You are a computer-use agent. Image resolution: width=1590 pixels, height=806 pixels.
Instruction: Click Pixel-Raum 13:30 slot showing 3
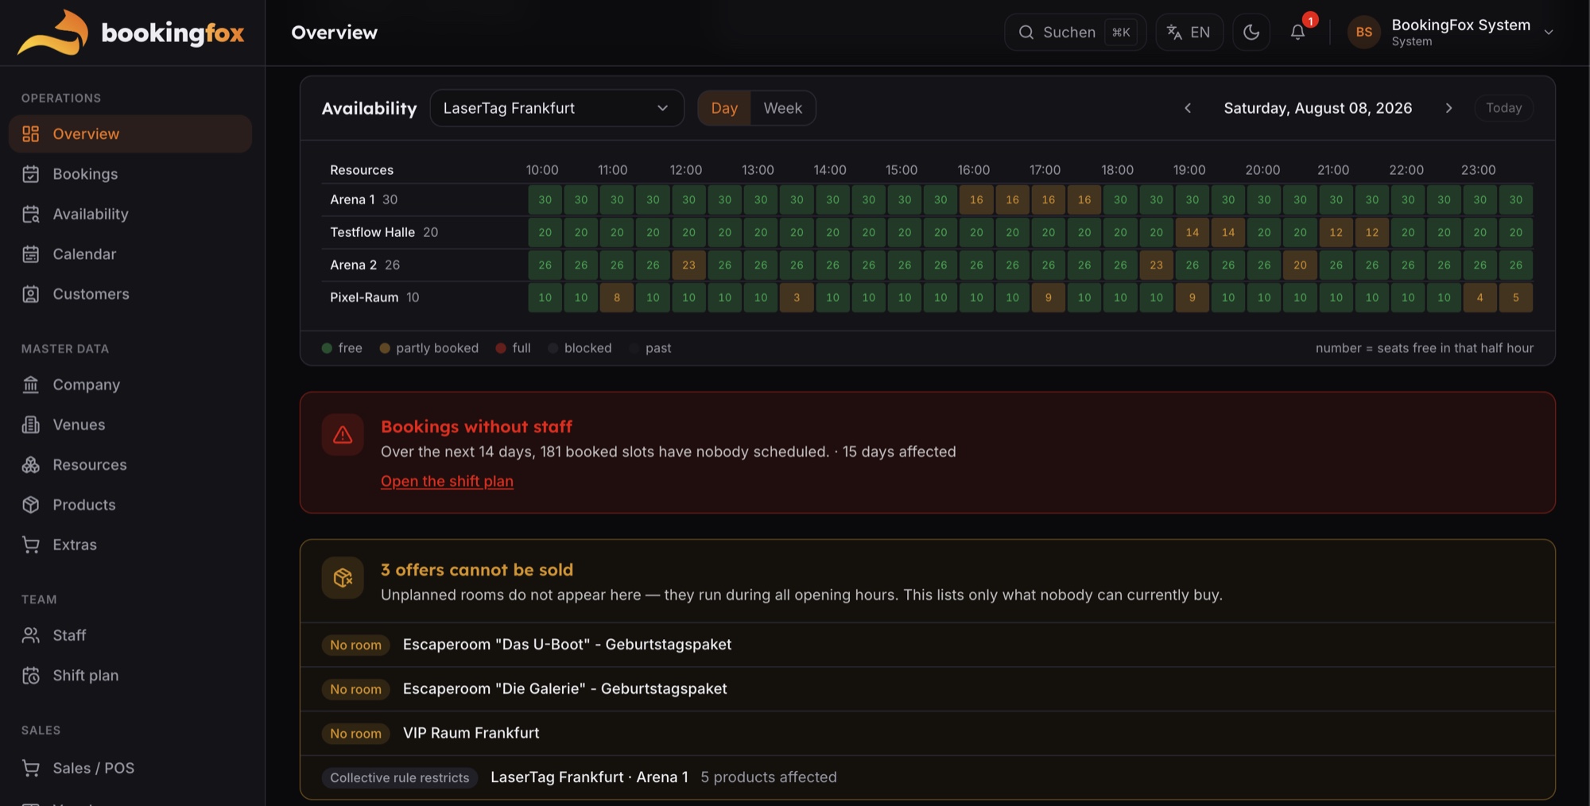[x=797, y=297]
